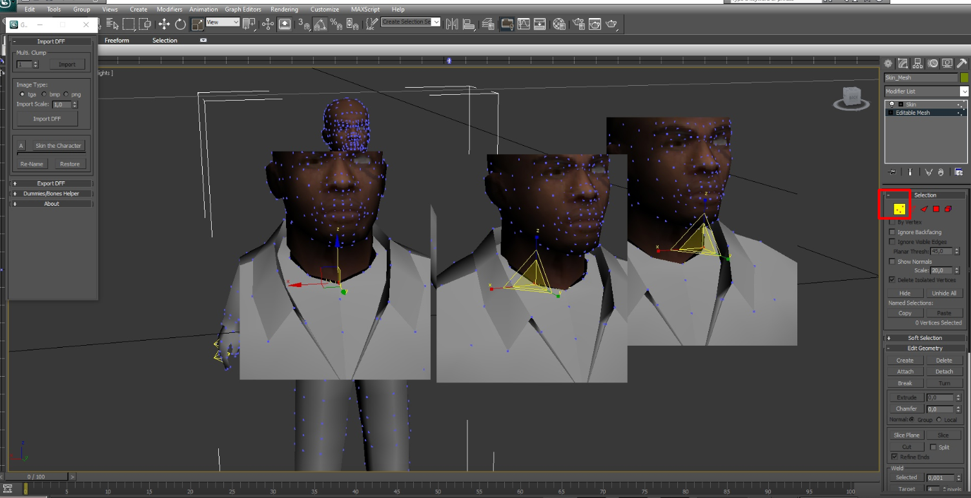
Task: Click the ViewCube in viewport
Action: (853, 97)
